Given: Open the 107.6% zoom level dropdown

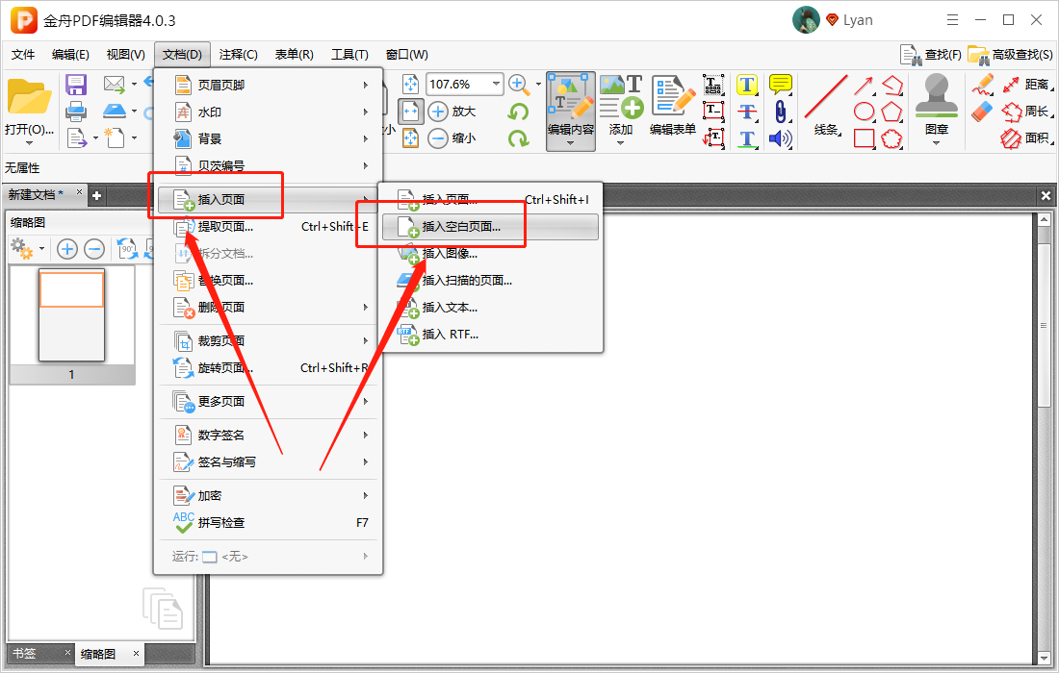Looking at the screenshot, I should coord(497,84).
